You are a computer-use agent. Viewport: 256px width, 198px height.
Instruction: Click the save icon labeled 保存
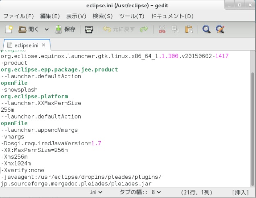coord(65,29)
